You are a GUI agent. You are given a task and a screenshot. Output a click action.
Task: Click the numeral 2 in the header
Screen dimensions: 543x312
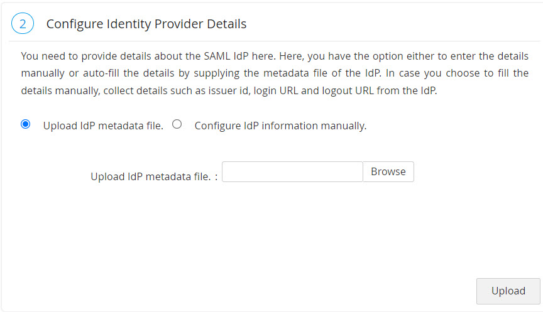click(x=22, y=24)
